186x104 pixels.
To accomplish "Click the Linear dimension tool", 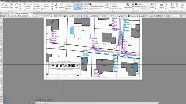I will (68, 4).
